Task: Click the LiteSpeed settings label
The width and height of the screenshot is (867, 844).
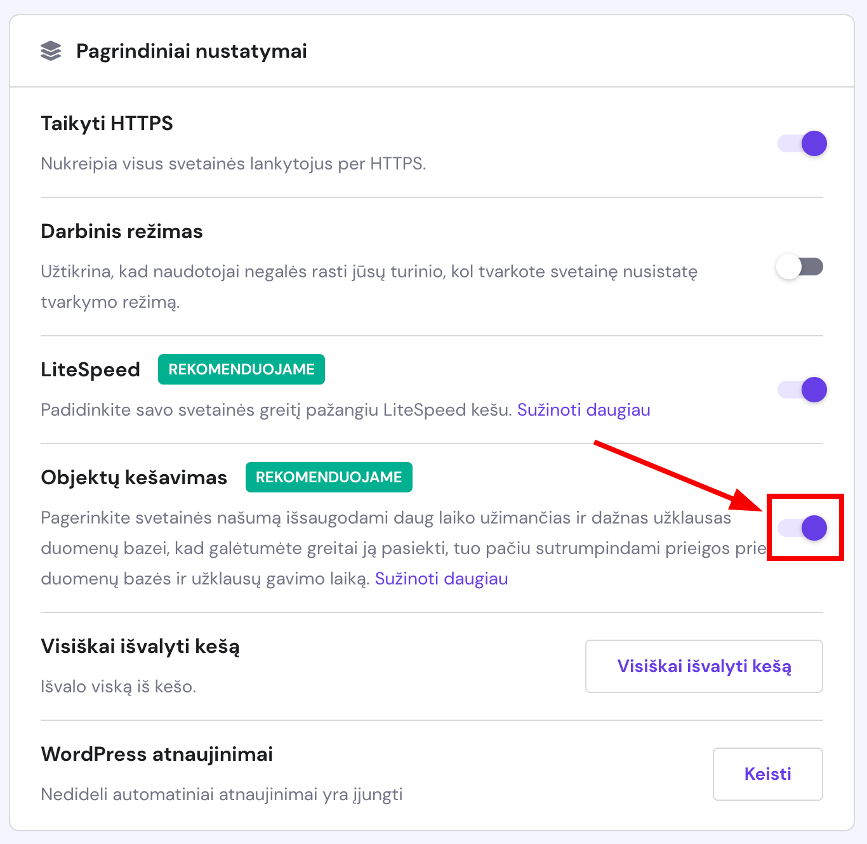Action: (90, 369)
